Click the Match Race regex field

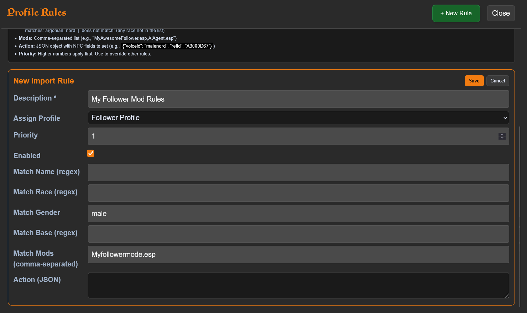(298, 193)
